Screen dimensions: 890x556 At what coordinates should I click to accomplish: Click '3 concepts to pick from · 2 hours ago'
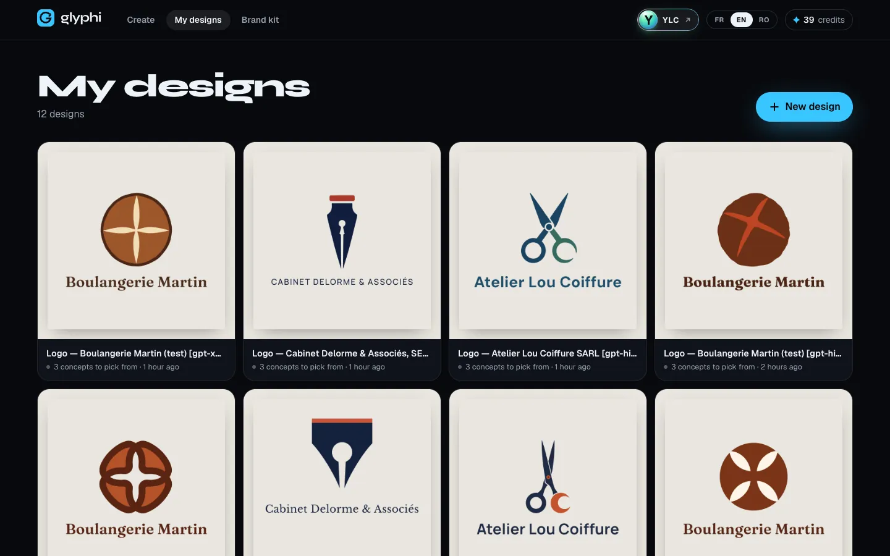pyautogui.click(x=736, y=367)
